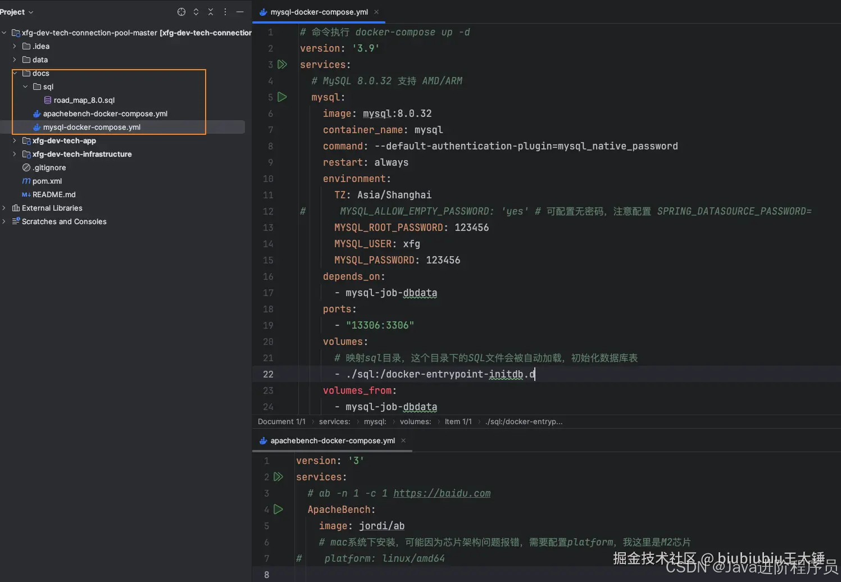Viewport: 841px width, 582px height.
Task: Hide the Project tool window
Action: pos(240,11)
